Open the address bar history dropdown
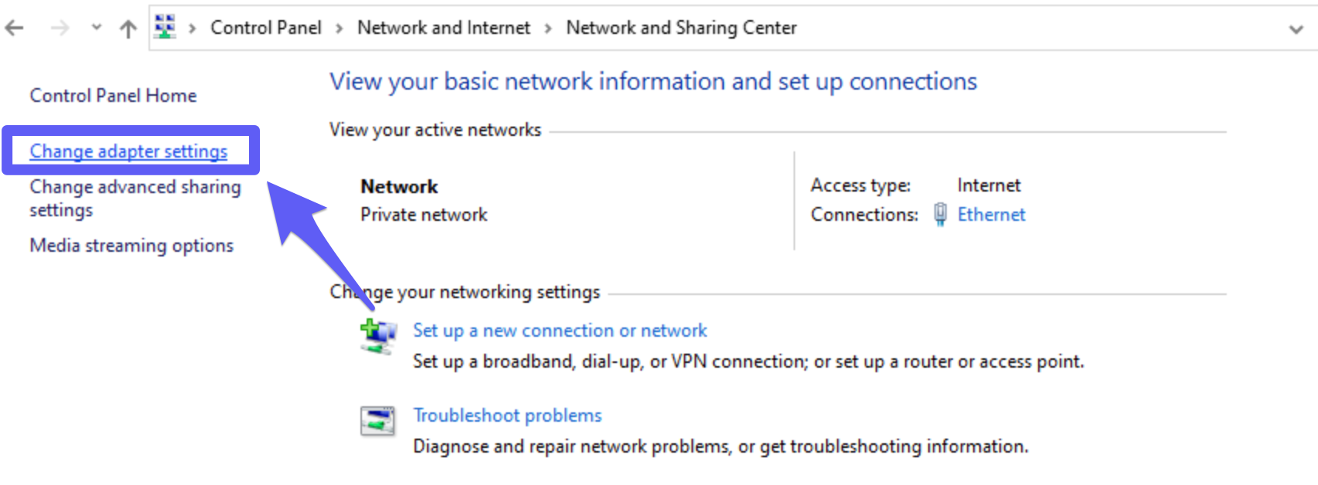 pos(1296,29)
